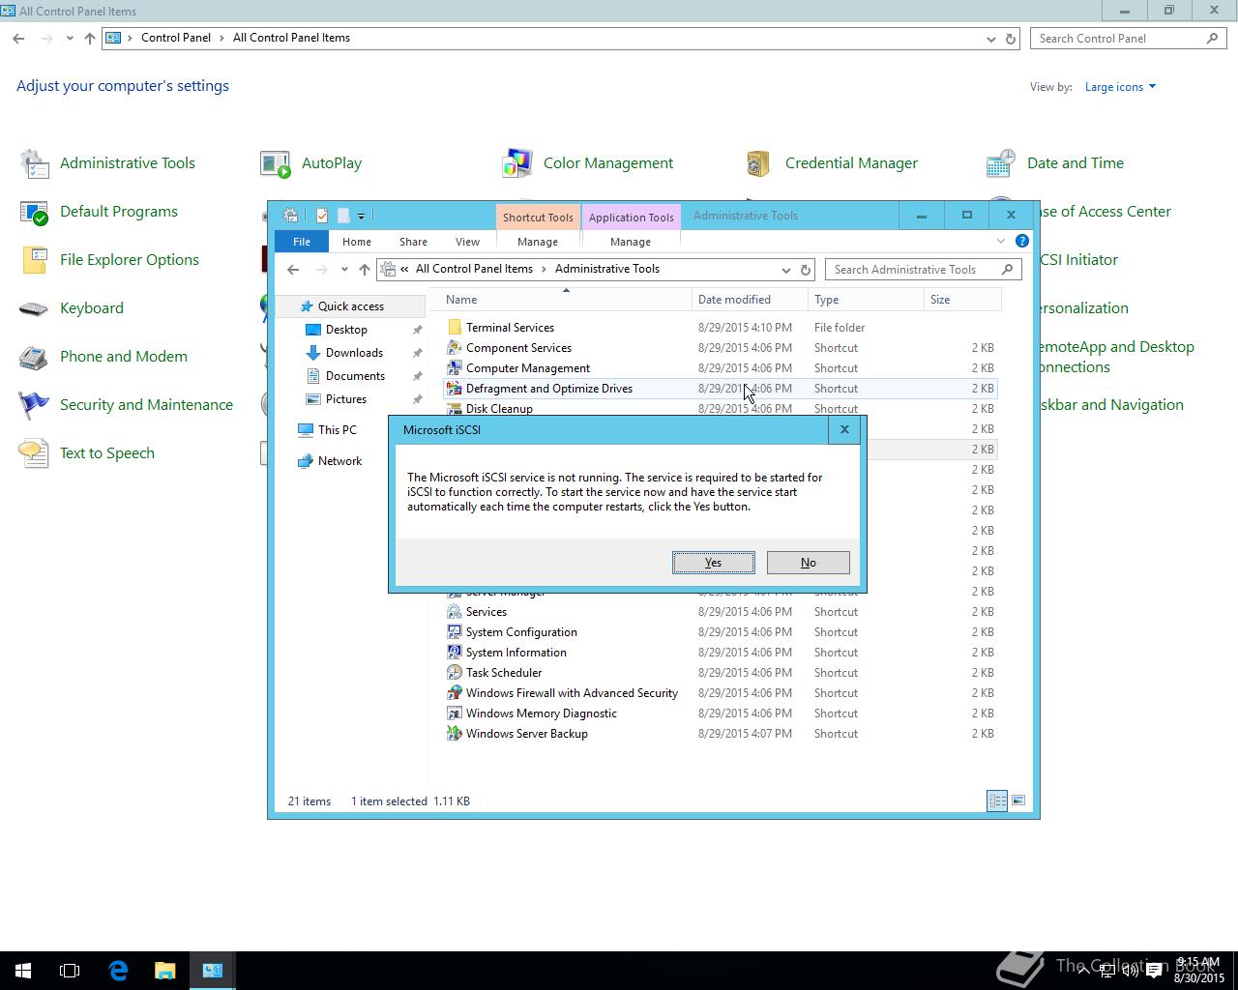
Task: Open Windows Start menu
Action: [x=23, y=971]
